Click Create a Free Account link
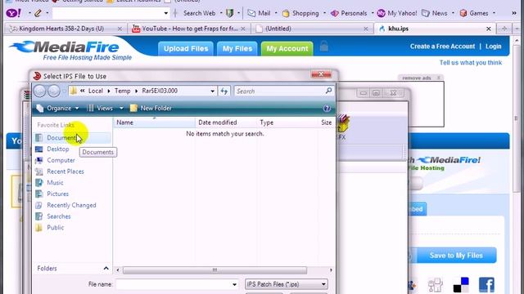The height and width of the screenshot is (294, 524). click(x=442, y=47)
